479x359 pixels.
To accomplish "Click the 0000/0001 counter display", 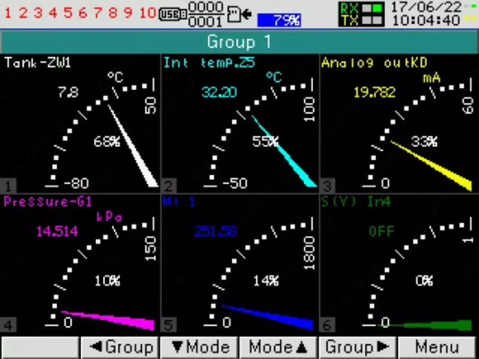I will [206, 14].
